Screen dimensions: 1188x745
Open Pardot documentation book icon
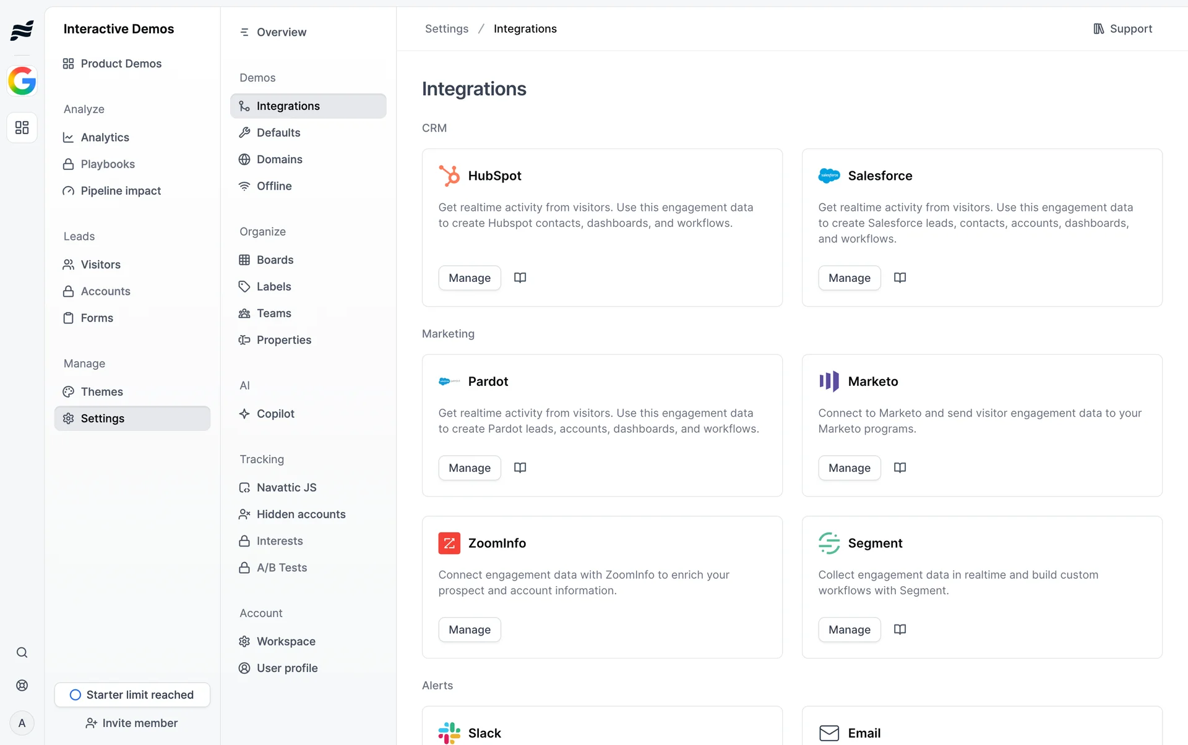pos(520,467)
